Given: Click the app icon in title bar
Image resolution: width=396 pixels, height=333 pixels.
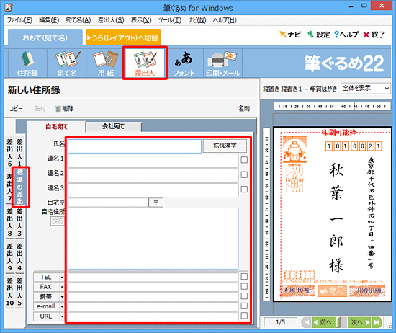Looking at the screenshot, I should pyautogui.click(x=9, y=7).
